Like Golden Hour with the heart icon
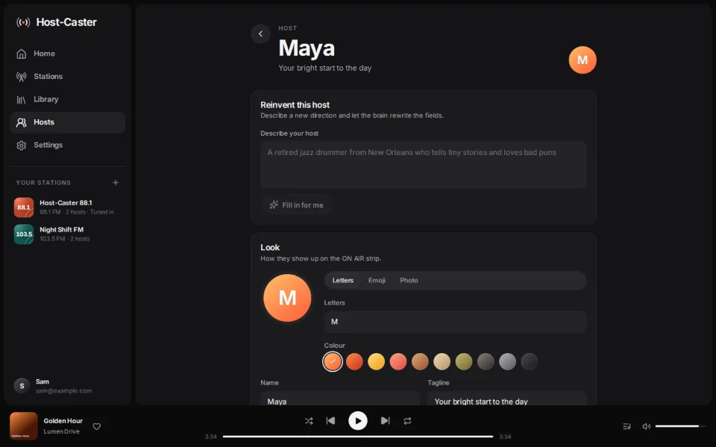This screenshot has width=716, height=447. 97,426
